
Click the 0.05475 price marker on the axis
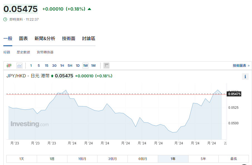(x=234, y=94)
